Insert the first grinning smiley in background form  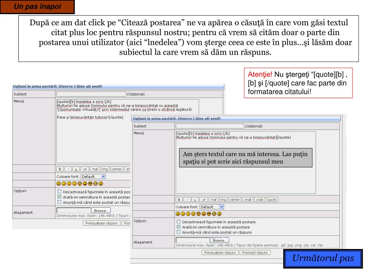point(59,184)
